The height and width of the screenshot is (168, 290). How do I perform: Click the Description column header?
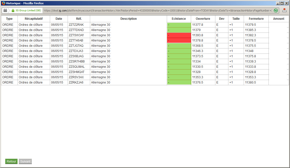(x=128, y=19)
